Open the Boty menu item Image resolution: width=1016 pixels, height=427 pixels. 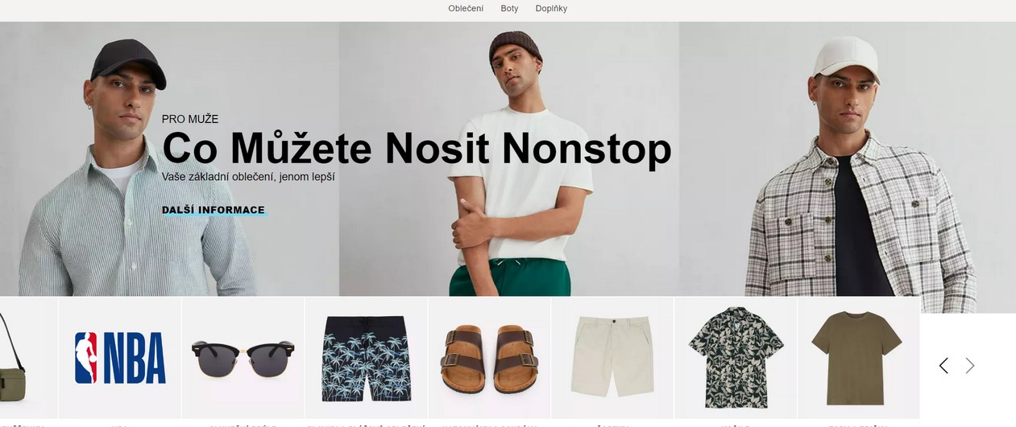click(509, 9)
